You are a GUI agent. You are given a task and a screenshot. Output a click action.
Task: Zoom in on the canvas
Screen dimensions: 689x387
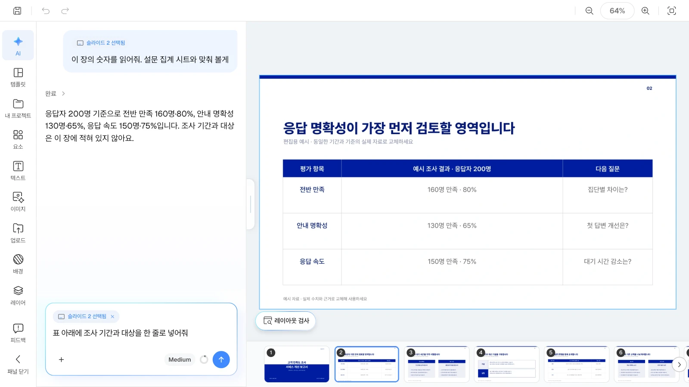(x=645, y=11)
